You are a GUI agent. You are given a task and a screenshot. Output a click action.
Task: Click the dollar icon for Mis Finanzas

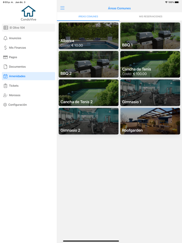tap(5, 47)
